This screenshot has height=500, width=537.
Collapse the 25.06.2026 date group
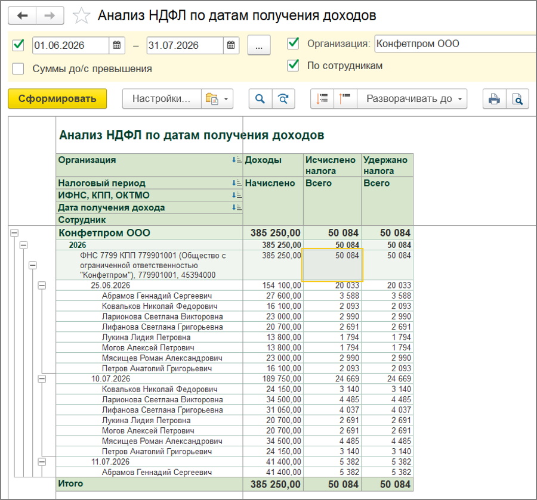pos(42,285)
